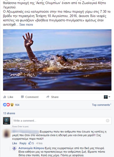This screenshot has height=157, width=114.
Task: Click the blue Like reaction icon beside 164
Action: point(5,105)
